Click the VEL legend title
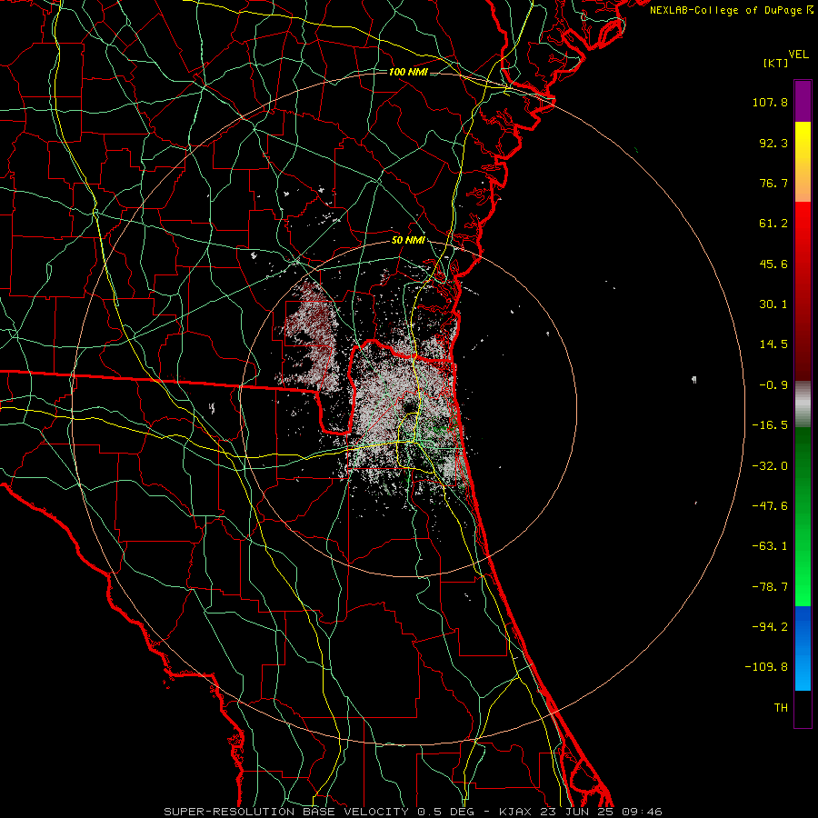This screenshot has width=818, height=818. tap(798, 55)
